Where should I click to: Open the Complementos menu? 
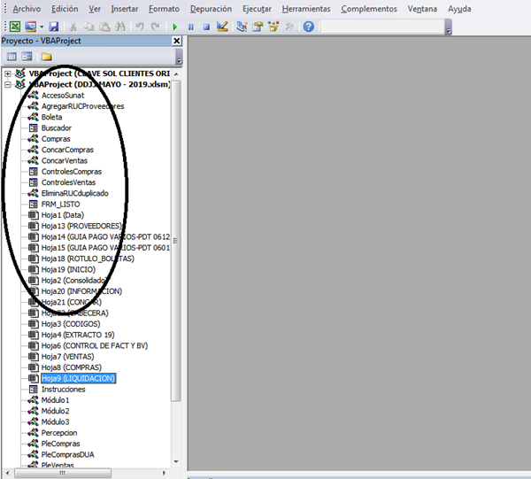(369, 9)
